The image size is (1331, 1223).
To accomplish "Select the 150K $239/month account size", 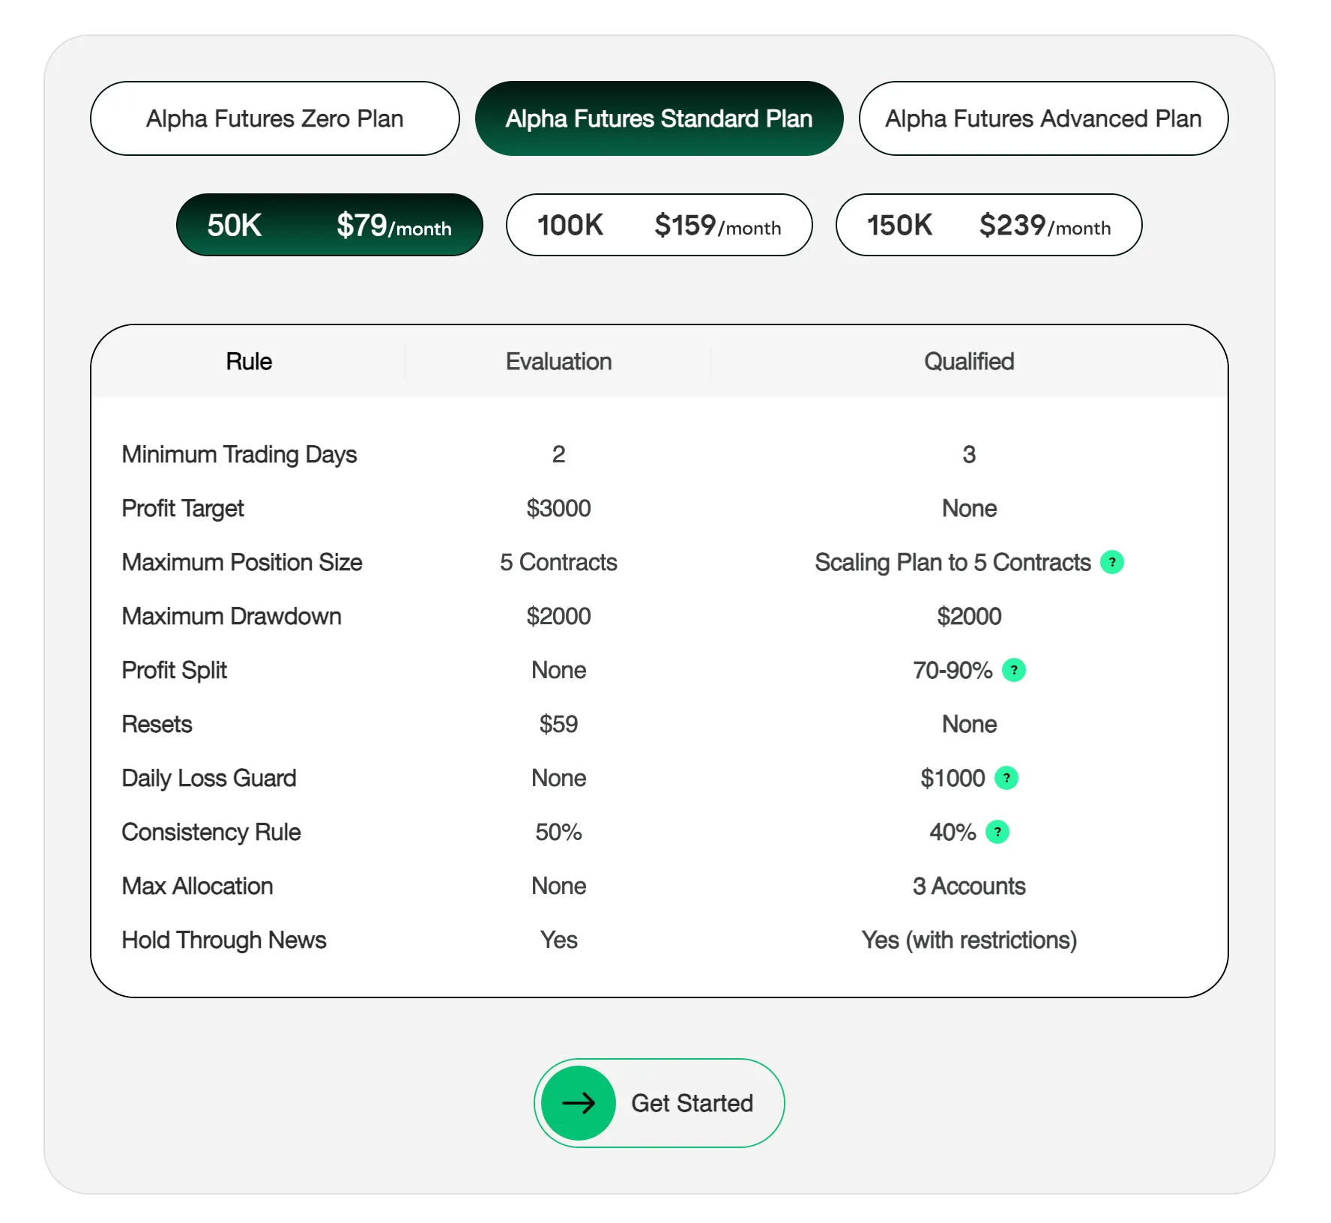I will pos(988,225).
